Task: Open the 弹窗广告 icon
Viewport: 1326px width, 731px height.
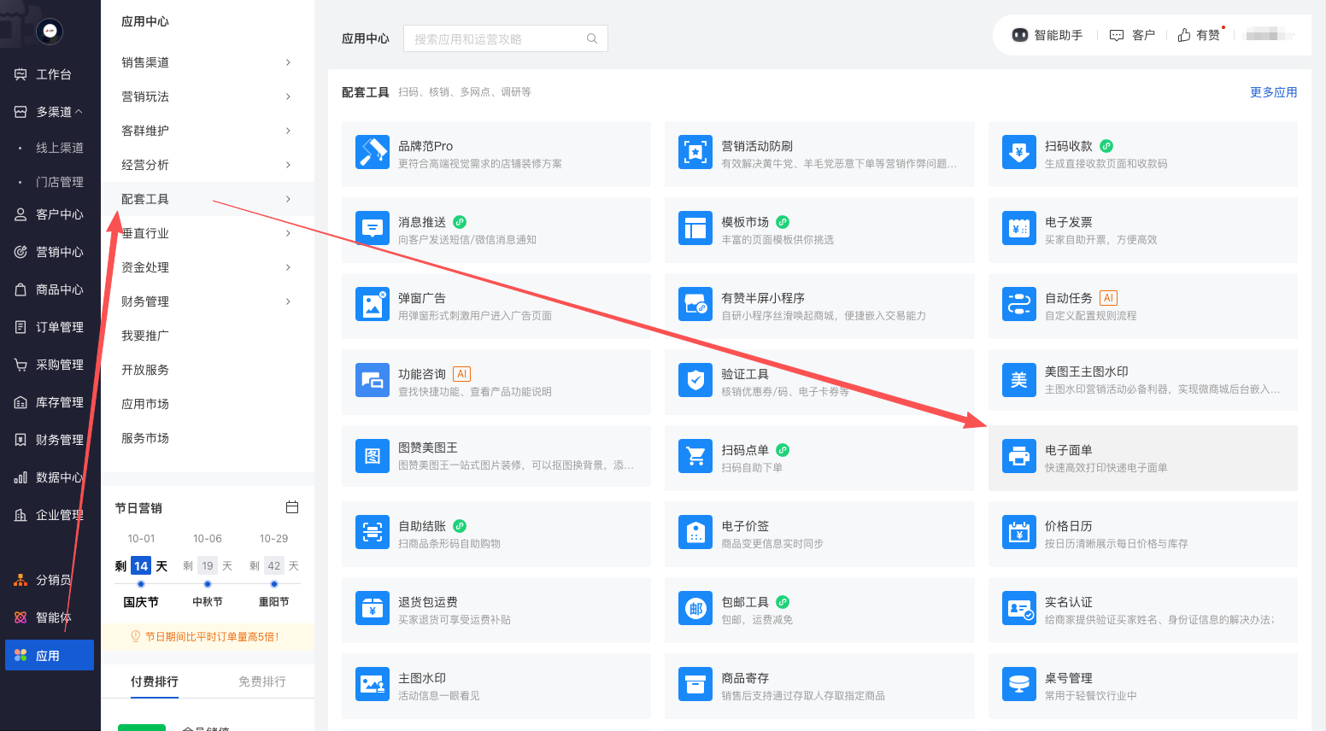Action: [373, 305]
